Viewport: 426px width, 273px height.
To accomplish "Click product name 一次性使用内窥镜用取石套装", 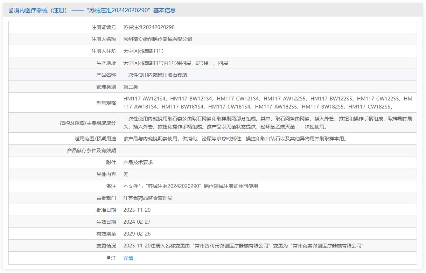I will click(155, 75).
